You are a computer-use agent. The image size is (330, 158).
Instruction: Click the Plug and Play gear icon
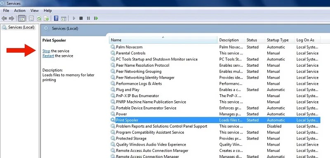113,90
